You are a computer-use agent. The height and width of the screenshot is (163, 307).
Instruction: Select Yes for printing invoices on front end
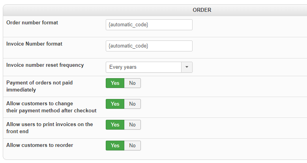(115, 125)
